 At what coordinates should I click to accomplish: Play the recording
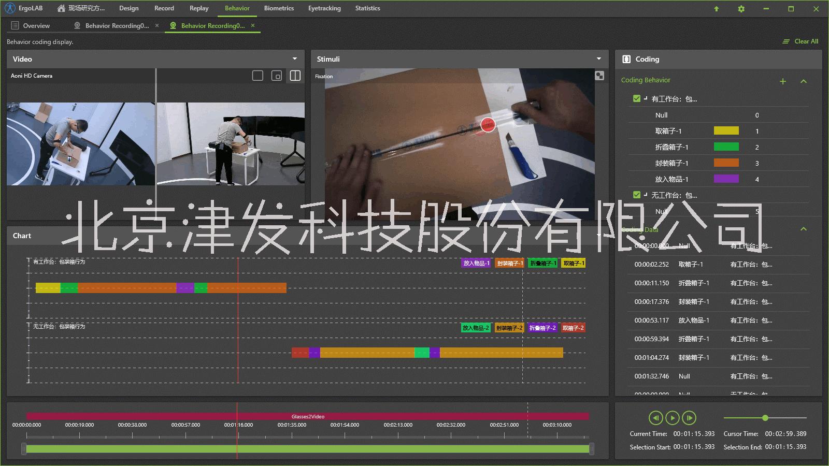point(672,418)
